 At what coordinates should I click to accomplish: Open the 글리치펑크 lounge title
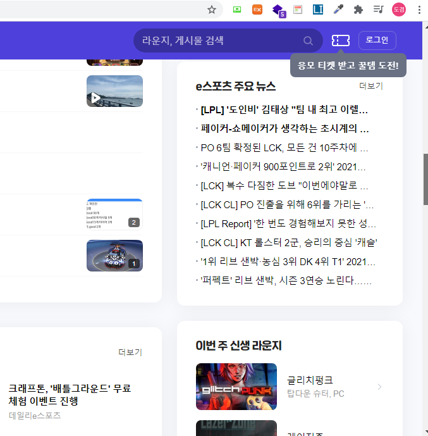[x=310, y=380]
